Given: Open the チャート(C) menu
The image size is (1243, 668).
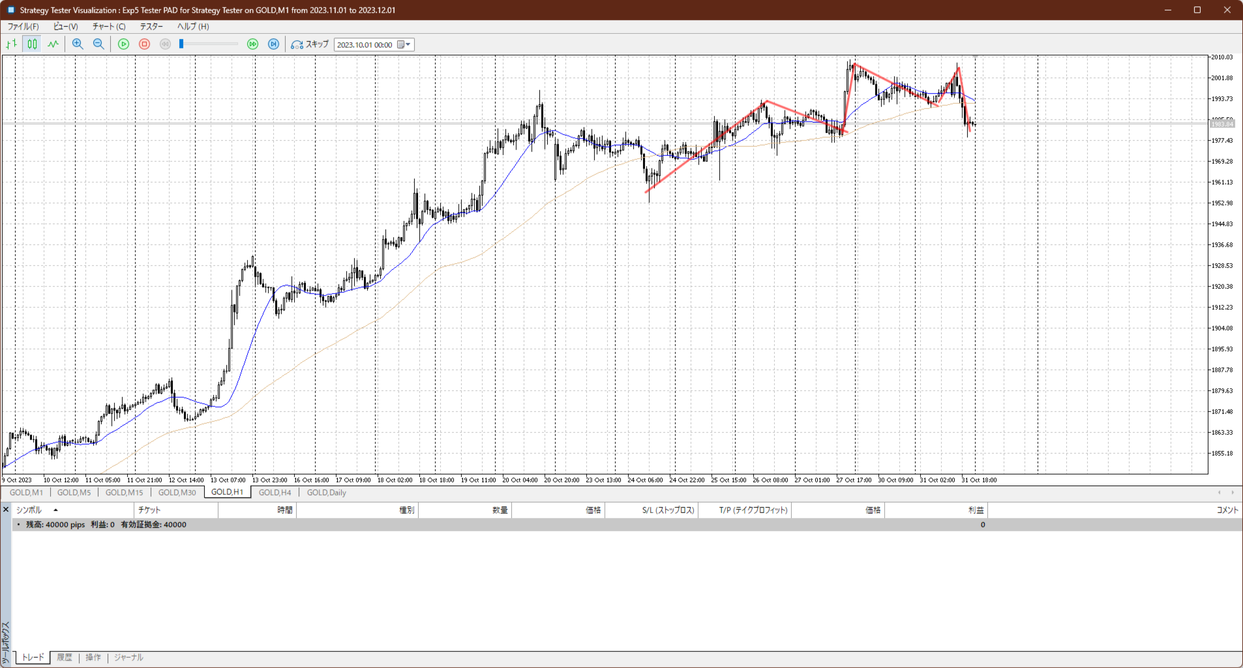Looking at the screenshot, I should 108,27.
